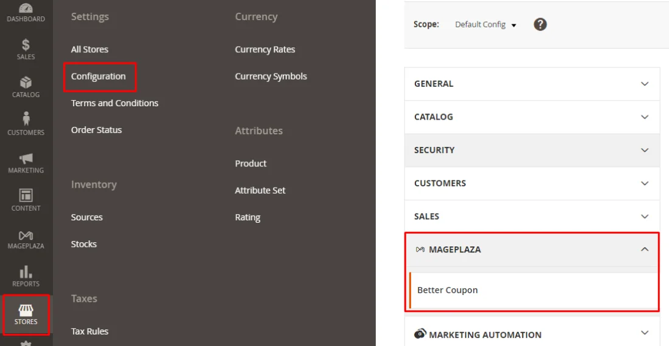
Task: Open Order Status menu item
Action: [97, 130]
